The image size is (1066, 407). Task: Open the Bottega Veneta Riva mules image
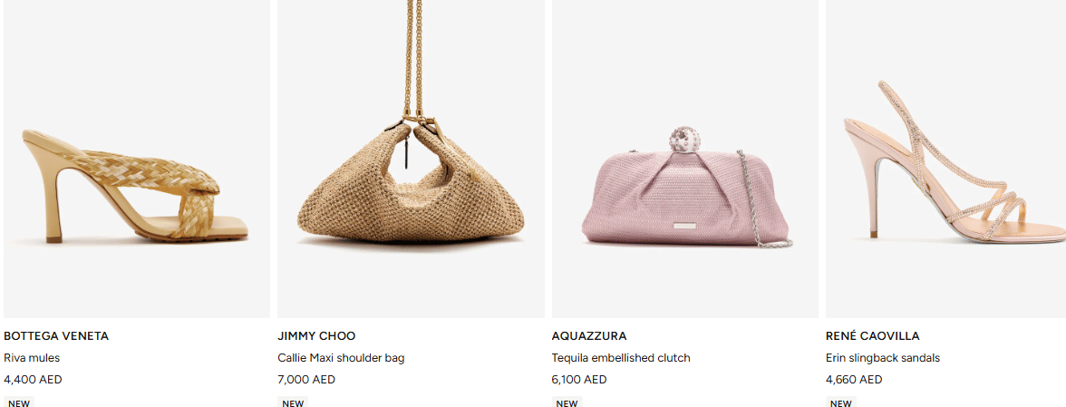coord(137,159)
